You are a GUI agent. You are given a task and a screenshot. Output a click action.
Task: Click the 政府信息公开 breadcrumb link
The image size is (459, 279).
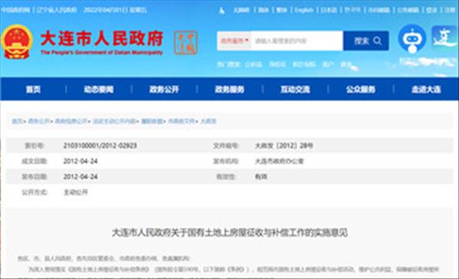coord(71,121)
